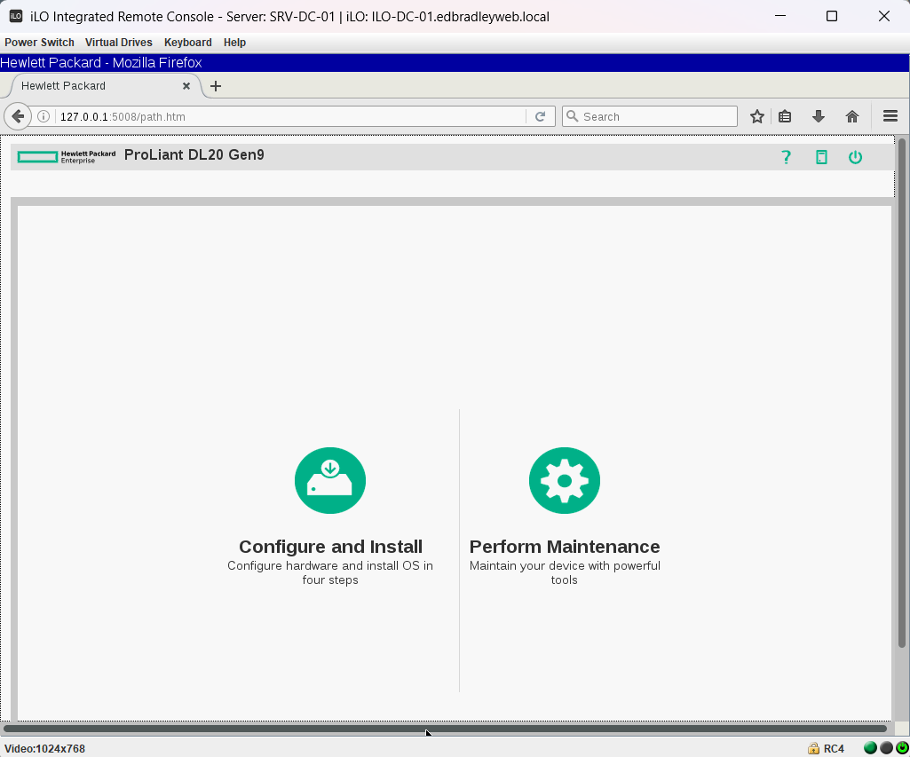Click the Reload page button

pyautogui.click(x=541, y=115)
